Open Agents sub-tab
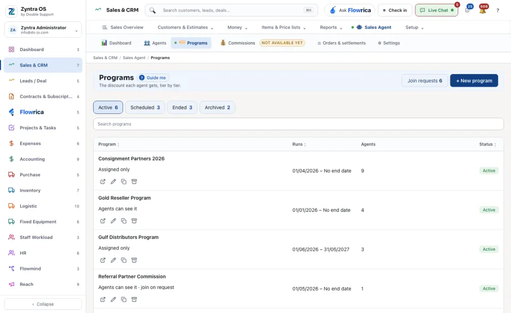This screenshot has width=511, height=313. (x=155, y=43)
